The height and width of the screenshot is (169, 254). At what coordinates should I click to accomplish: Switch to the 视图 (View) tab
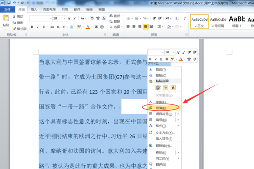pyautogui.click(x=102, y=9)
